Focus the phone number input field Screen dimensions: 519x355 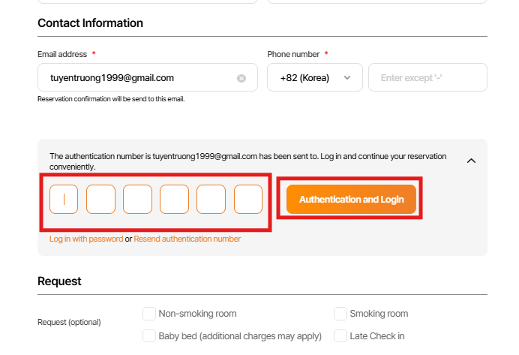coord(427,77)
